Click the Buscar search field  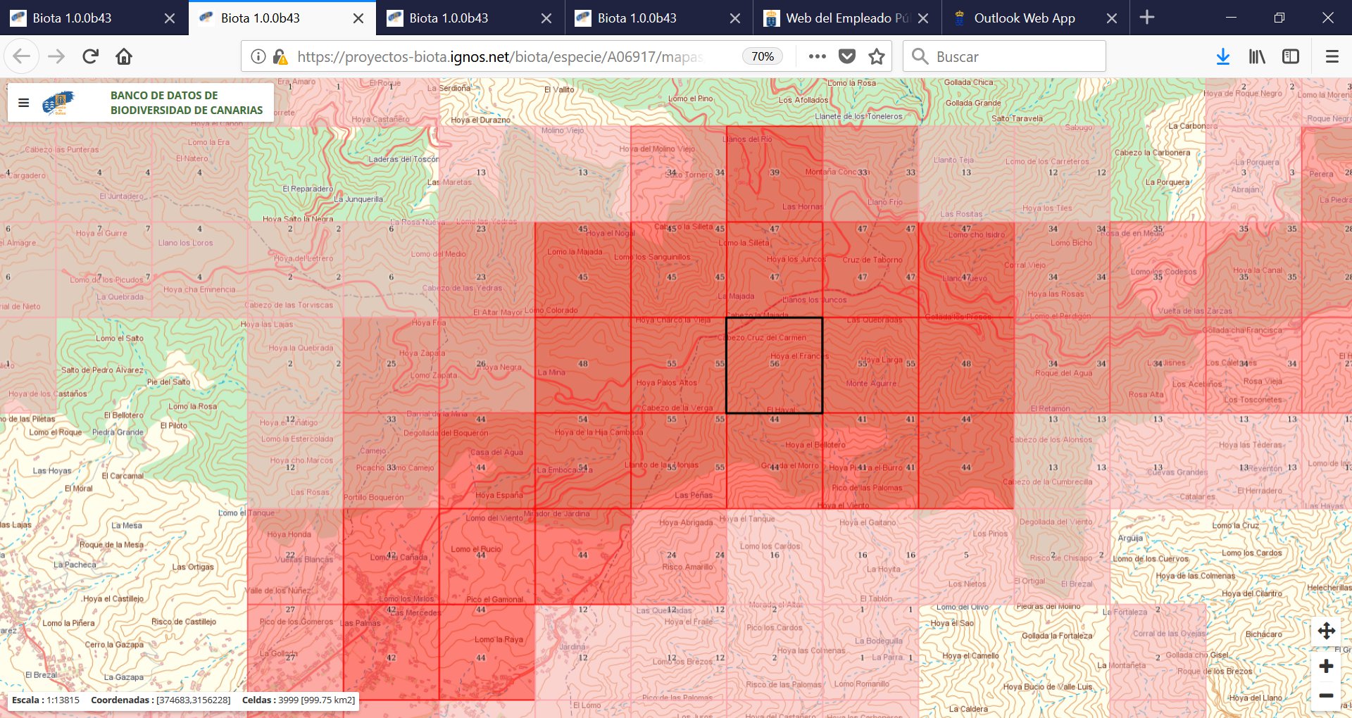[x=1004, y=56]
